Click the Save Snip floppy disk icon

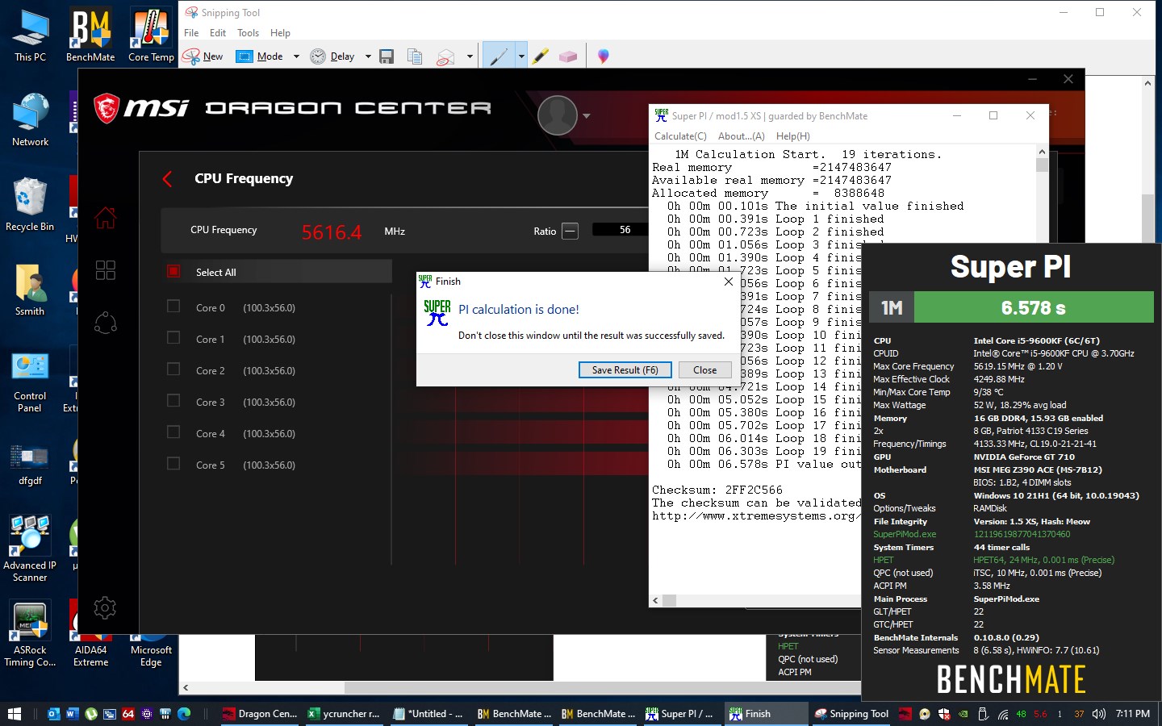(387, 56)
